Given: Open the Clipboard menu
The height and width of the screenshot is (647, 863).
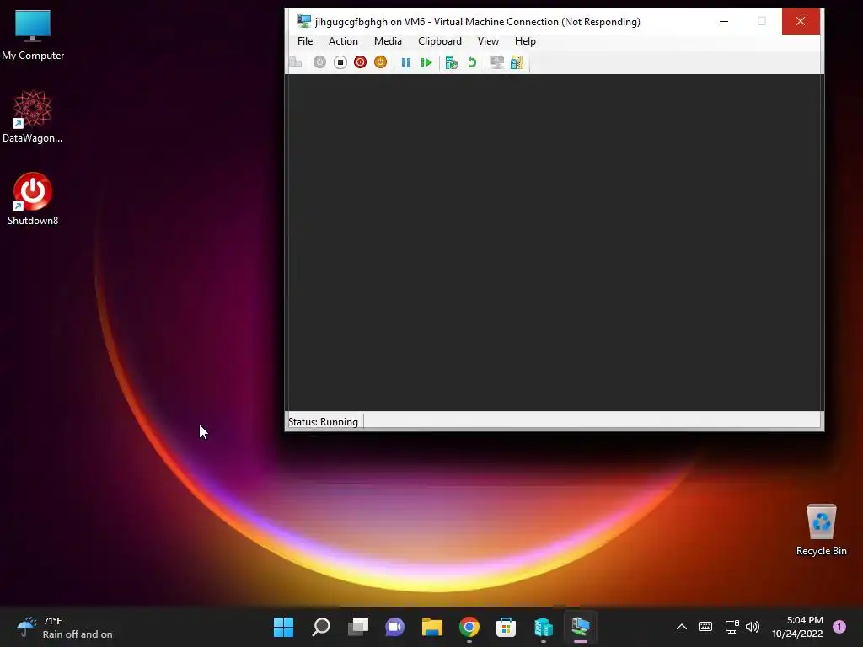Looking at the screenshot, I should click(x=440, y=41).
